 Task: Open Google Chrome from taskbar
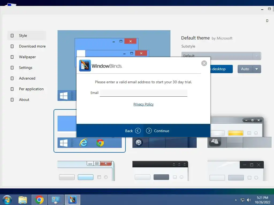[39, 200]
